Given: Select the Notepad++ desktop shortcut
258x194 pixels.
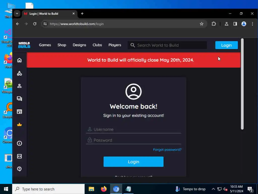Looking at the screenshot, I should point(7,86).
